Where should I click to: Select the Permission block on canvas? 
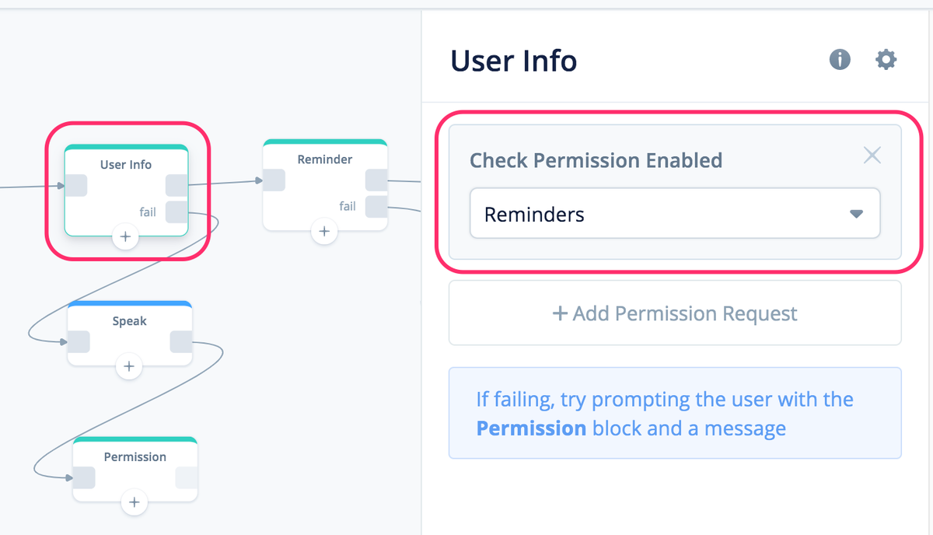[x=135, y=469]
